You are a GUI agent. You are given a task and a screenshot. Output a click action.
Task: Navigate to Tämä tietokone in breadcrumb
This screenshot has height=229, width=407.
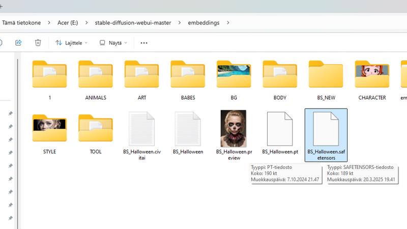21,22
